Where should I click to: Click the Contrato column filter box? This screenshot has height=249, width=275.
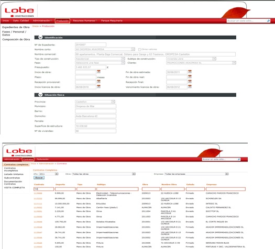[43, 189]
